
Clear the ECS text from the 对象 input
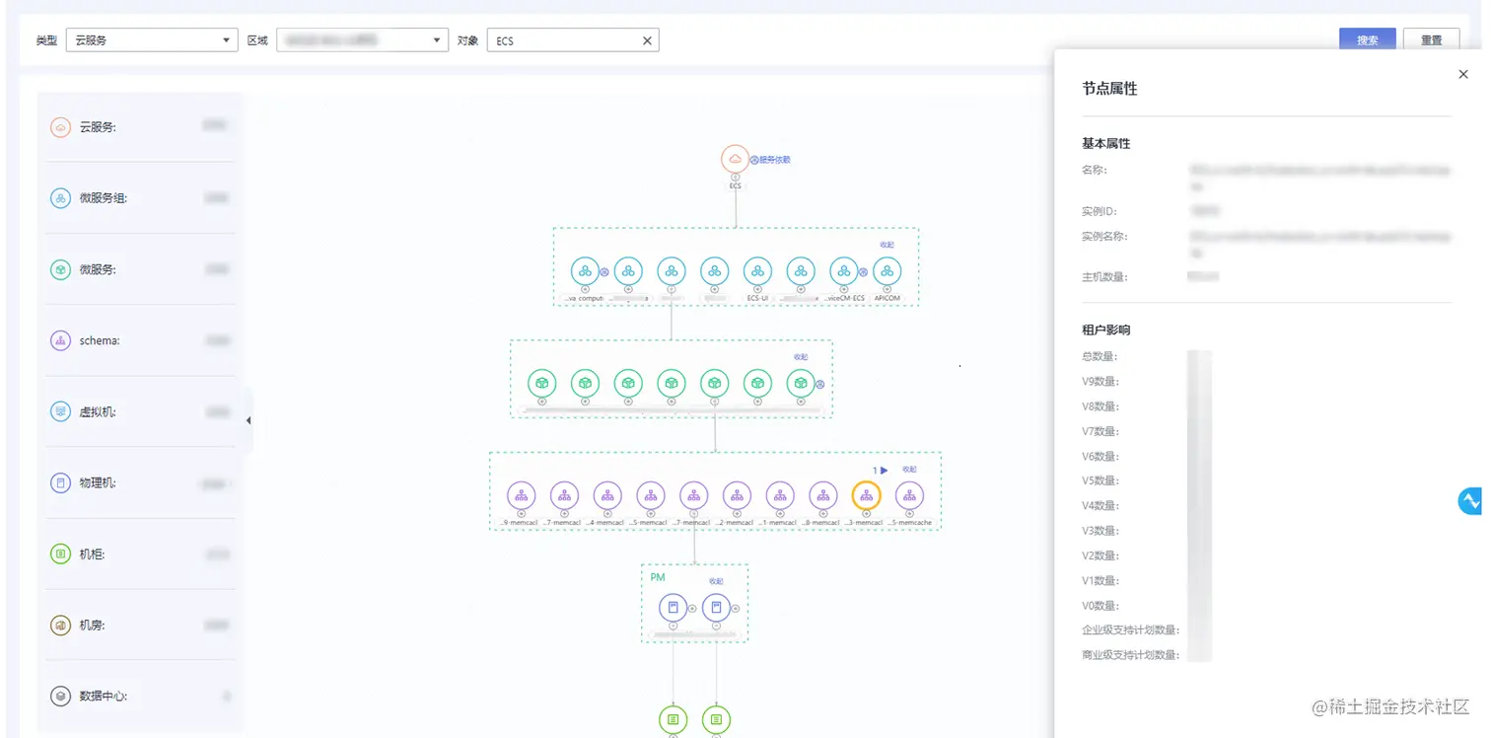(647, 40)
